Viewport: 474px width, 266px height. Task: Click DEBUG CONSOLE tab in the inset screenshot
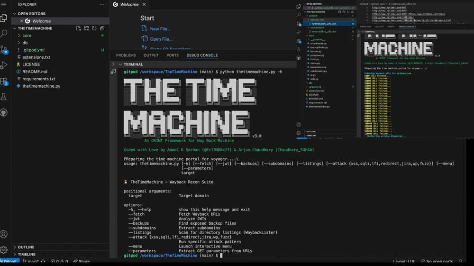click(x=407, y=27)
